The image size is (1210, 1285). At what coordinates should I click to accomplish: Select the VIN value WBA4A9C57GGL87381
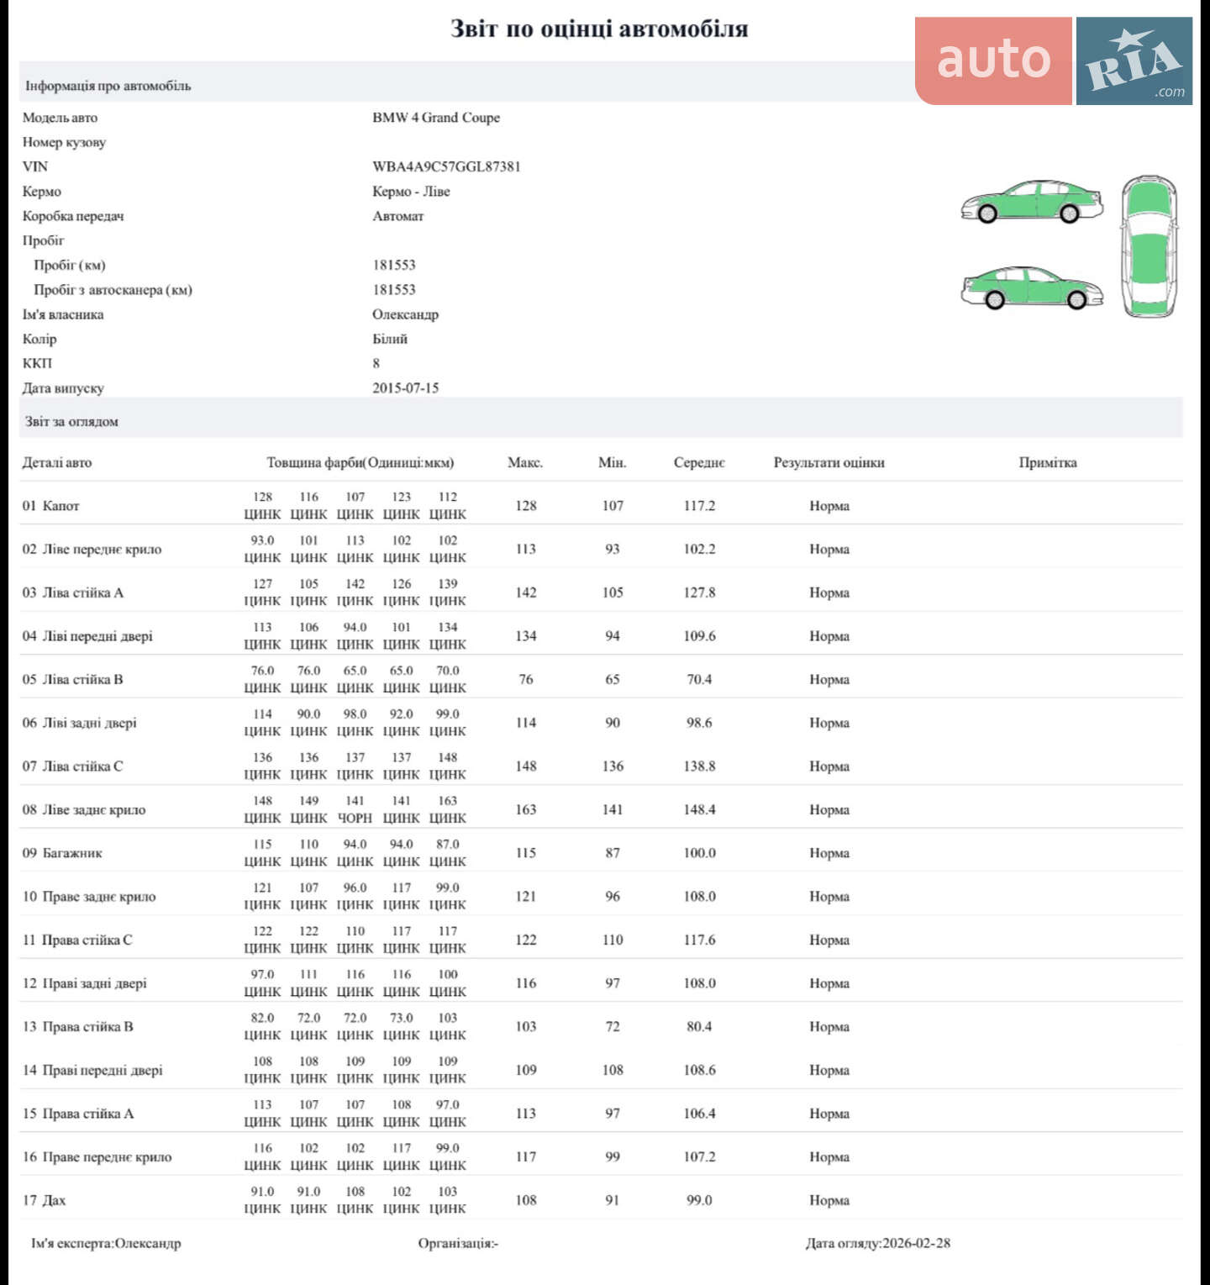pyautogui.click(x=446, y=166)
